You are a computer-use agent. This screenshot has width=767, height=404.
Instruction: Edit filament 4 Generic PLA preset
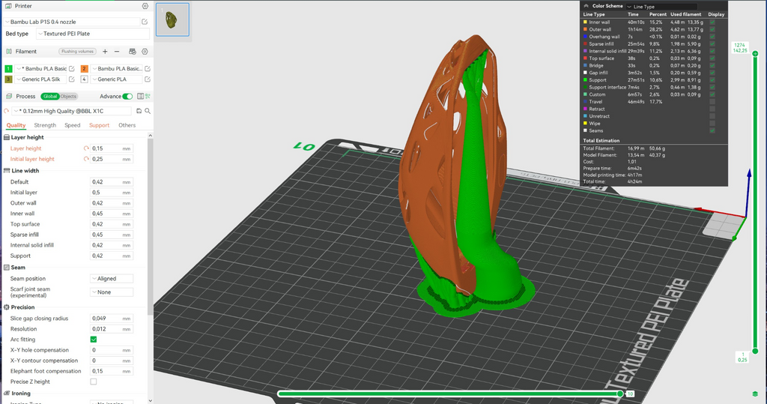point(148,79)
